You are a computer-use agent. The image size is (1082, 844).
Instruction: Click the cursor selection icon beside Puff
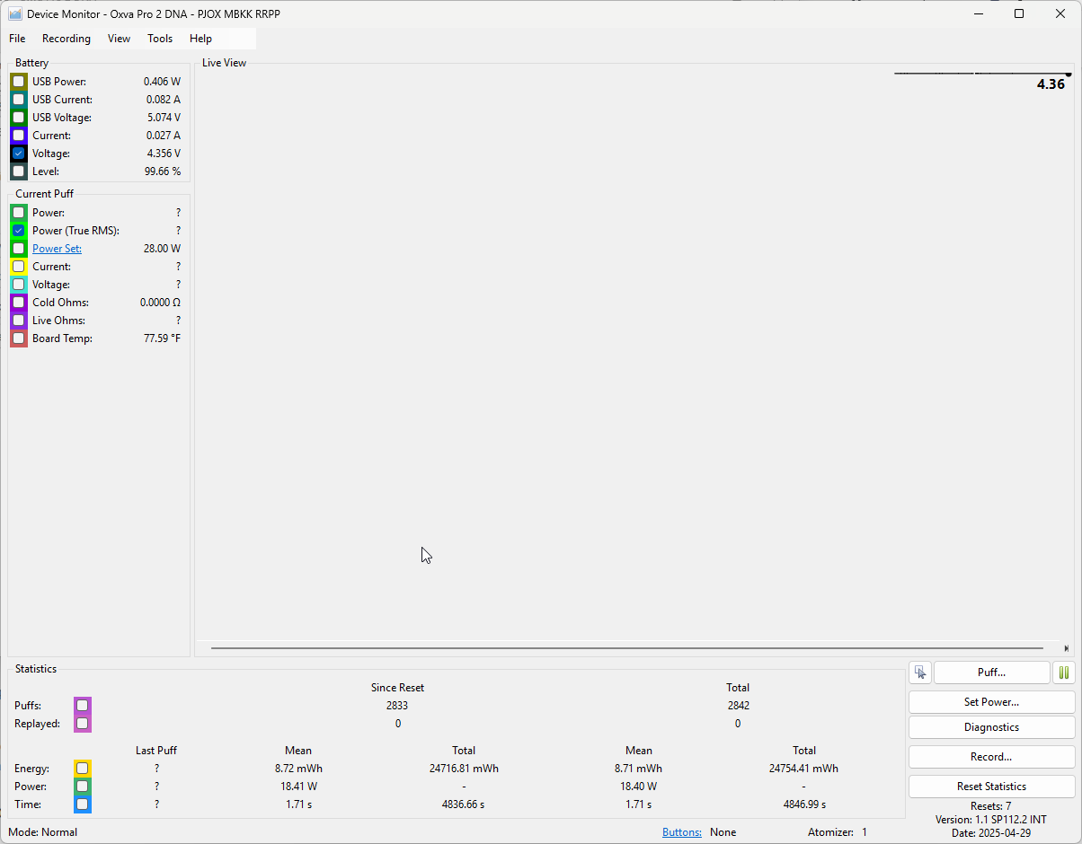pyautogui.click(x=919, y=673)
